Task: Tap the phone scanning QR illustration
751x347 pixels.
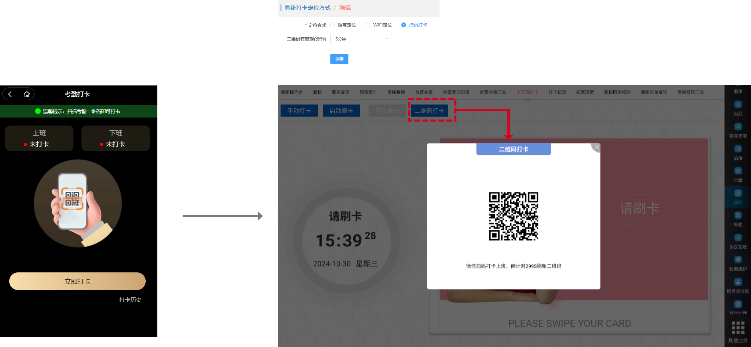Action: click(78, 203)
